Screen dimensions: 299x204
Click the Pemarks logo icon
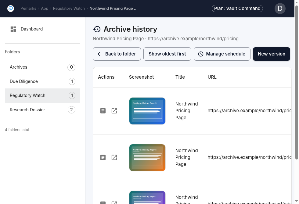(11, 9)
